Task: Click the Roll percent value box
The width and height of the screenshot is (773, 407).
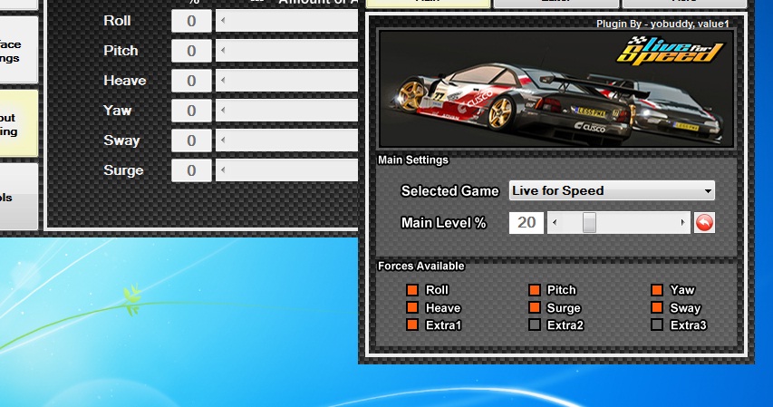Action: click(192, 21)
